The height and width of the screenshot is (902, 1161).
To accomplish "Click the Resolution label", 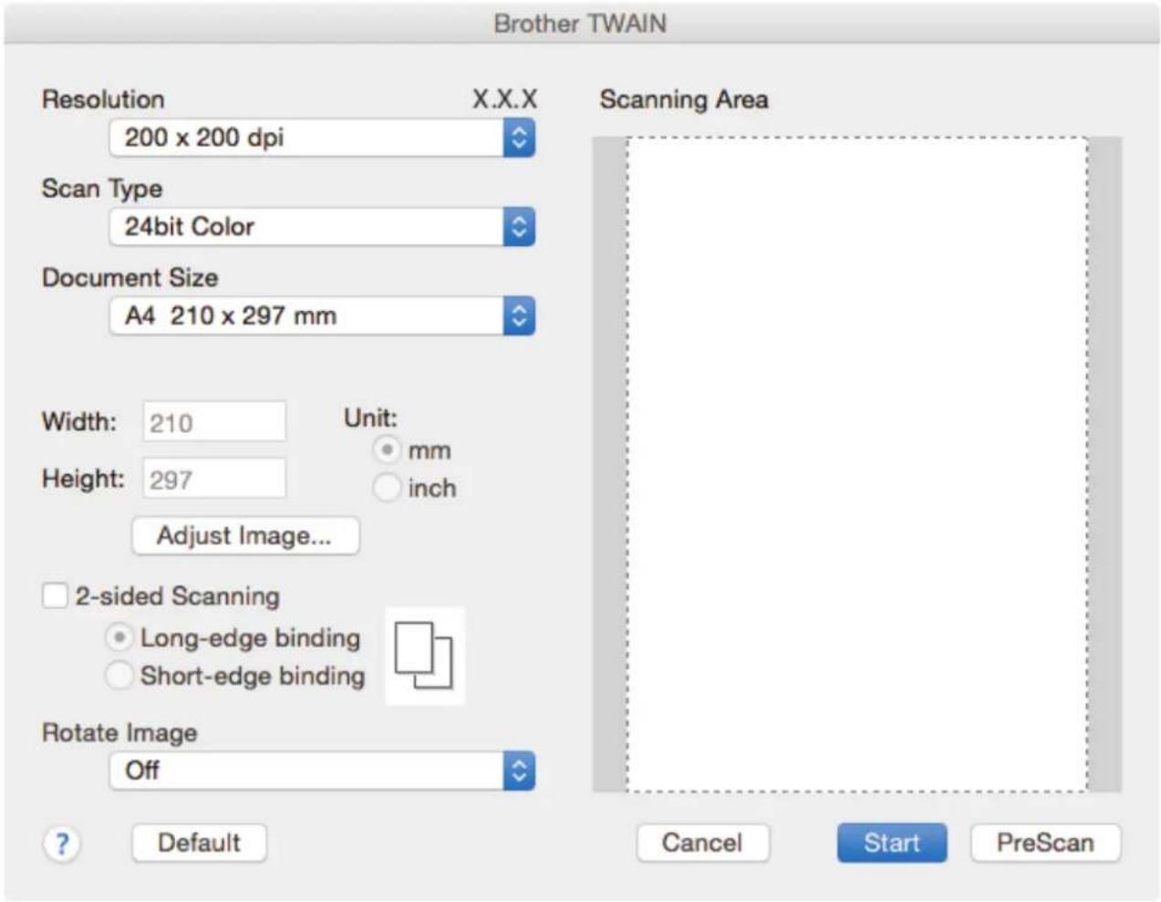I will 103,99.
